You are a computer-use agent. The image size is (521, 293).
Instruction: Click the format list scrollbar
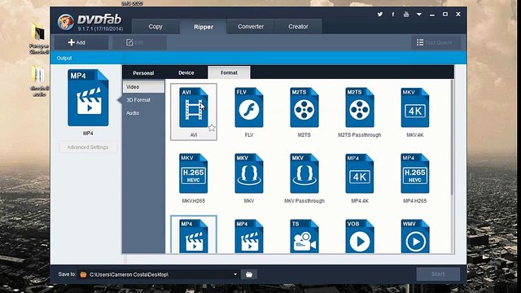point(452,138)
